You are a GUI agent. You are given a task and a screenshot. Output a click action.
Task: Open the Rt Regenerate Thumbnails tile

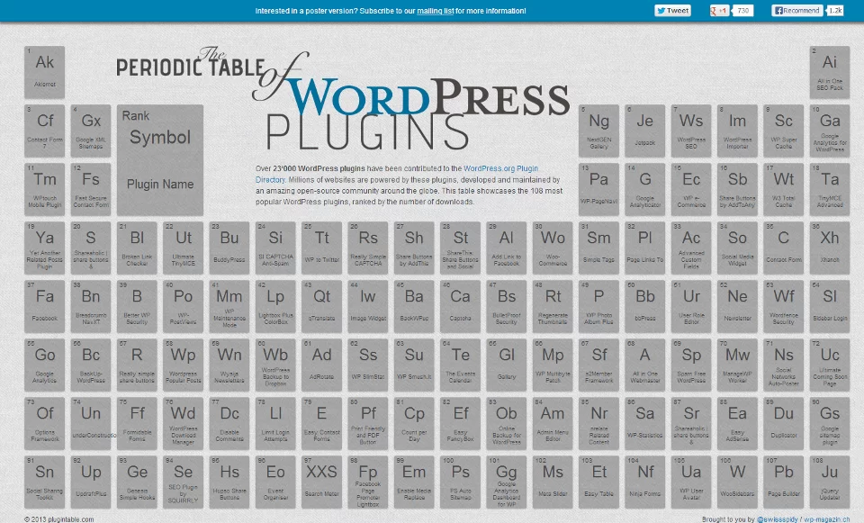click(x=553, y=306)
